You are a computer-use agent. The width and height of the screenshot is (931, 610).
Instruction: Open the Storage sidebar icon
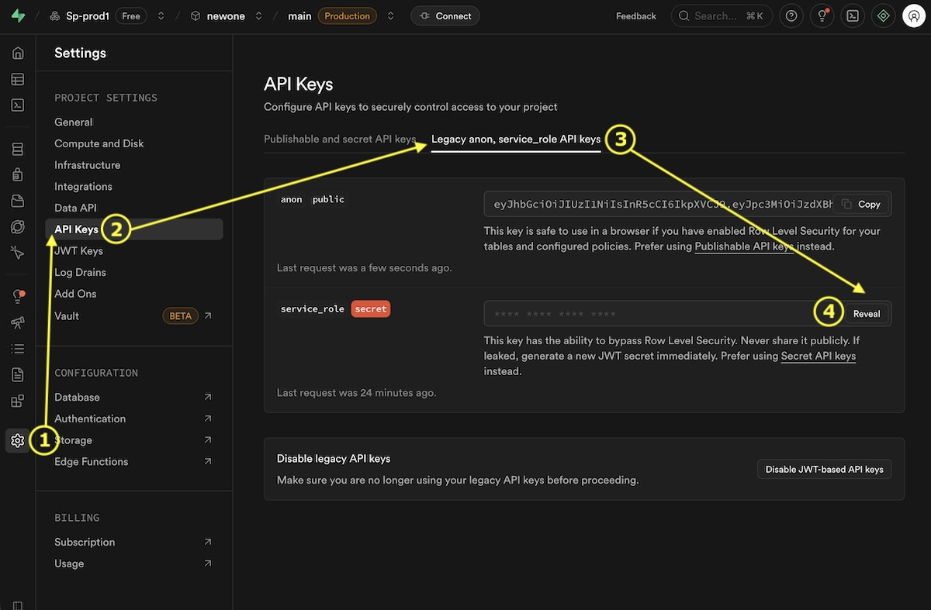point(18,201)
